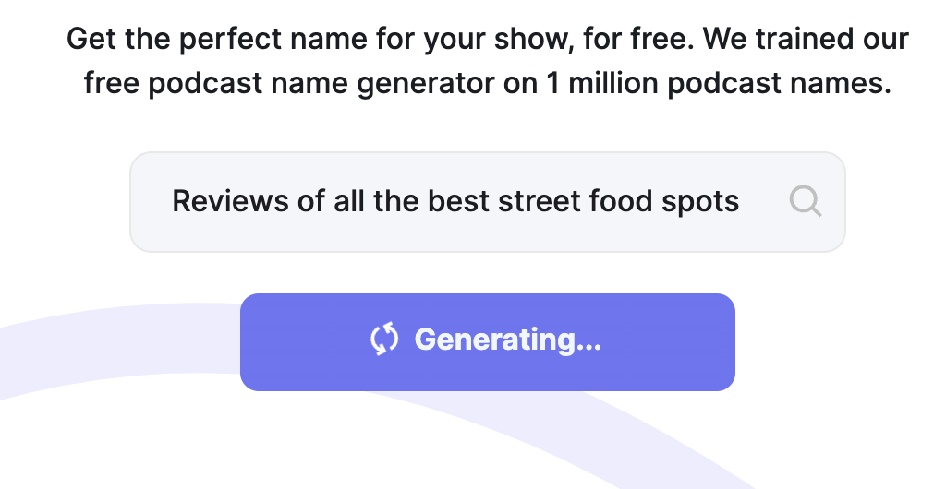
Task: Click the magnifying glass search icon
Action: (x=806, y=201)
